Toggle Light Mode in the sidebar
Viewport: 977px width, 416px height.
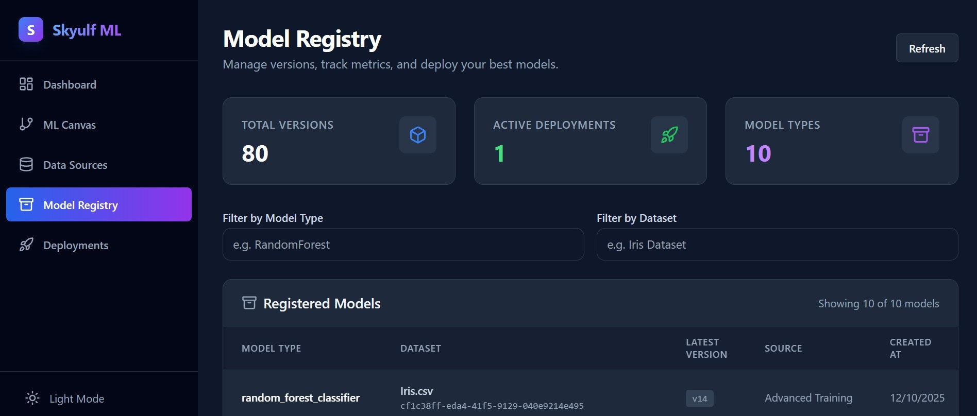[x=65, y=398]
